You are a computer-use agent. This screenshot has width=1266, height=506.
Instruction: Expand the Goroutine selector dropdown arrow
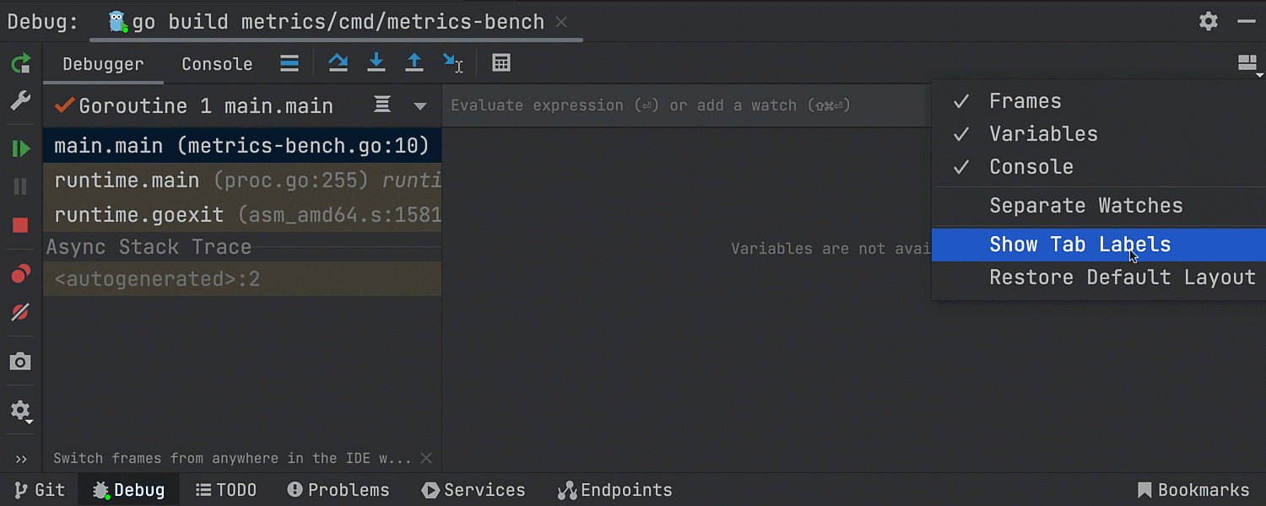420,106
